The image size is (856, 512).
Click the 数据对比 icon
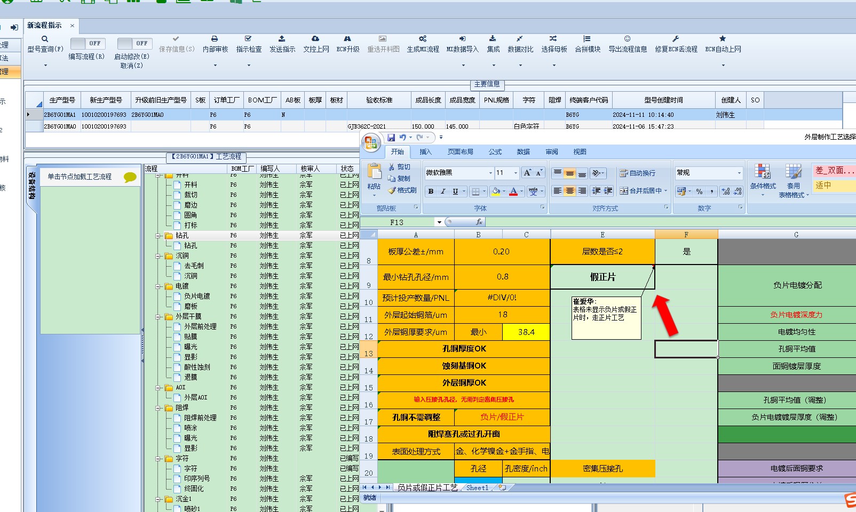pos(520,39)
